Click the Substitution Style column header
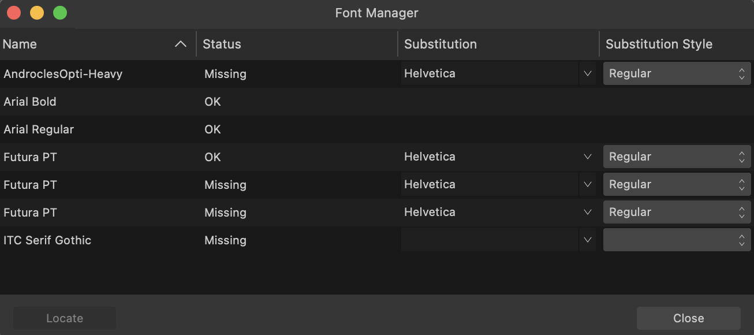754x335 pixels. [677, 44]
